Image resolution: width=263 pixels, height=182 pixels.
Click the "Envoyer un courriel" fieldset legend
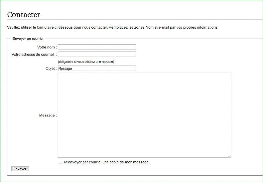pos(28,39)
